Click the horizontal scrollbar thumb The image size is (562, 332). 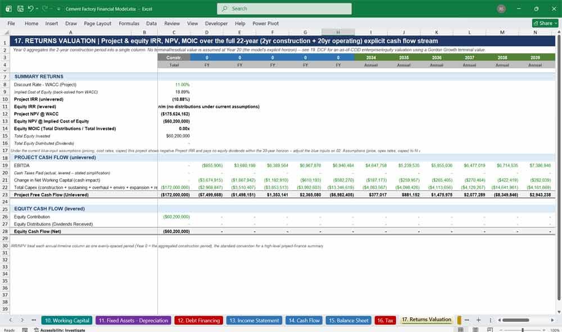point(516,320)
